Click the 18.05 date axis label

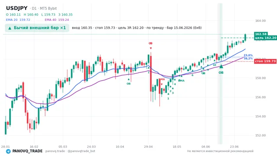[177, 146]
